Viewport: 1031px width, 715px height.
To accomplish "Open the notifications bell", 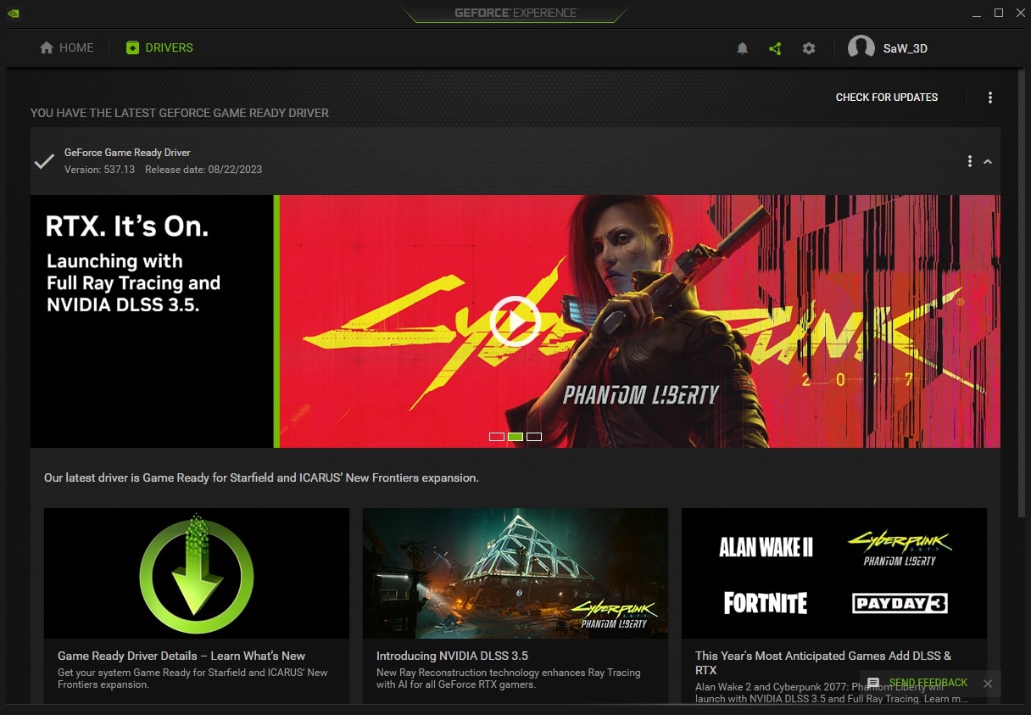I will [x=742, y=48].
